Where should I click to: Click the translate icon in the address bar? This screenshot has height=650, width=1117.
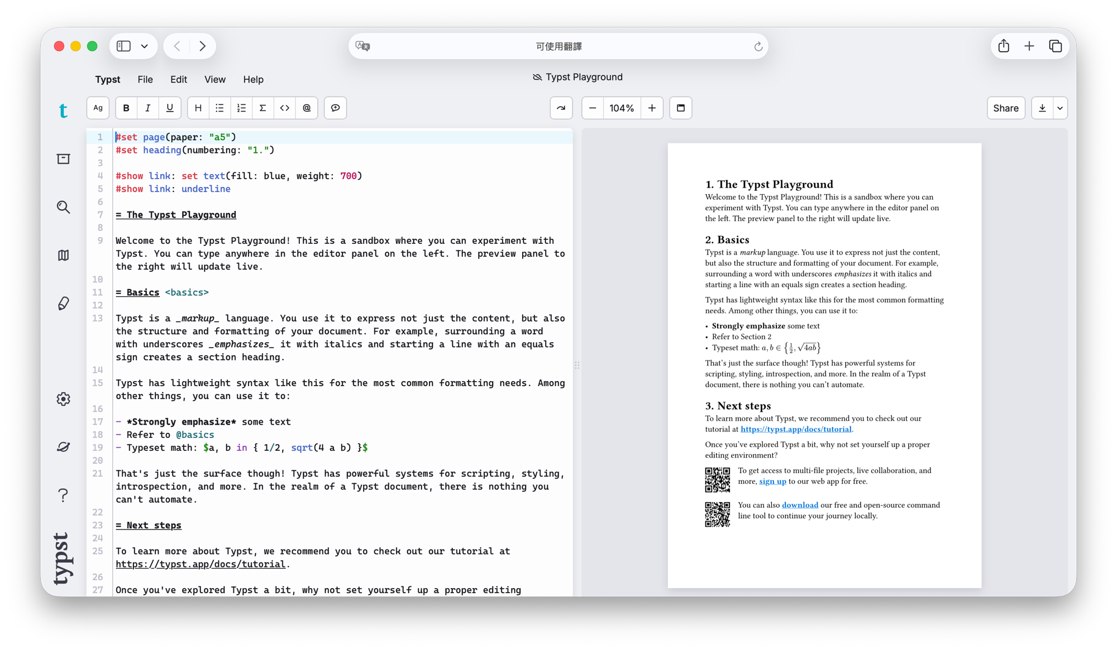coord(363,46)
